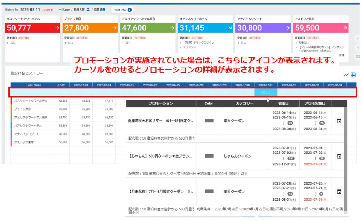This screenshot has width=362, height=221.
Task: Switch to the table grid view icon
Action: tap(353, 75)
